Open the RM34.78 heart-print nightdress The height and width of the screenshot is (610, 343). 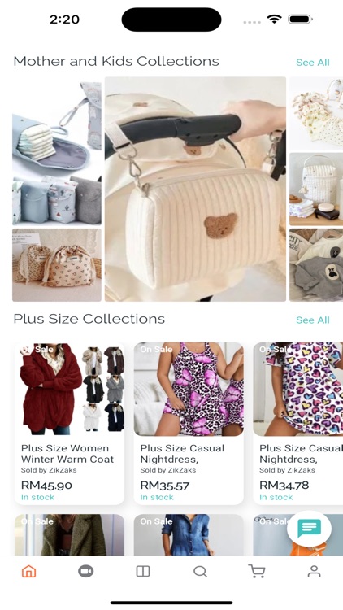tap(297, 423)
